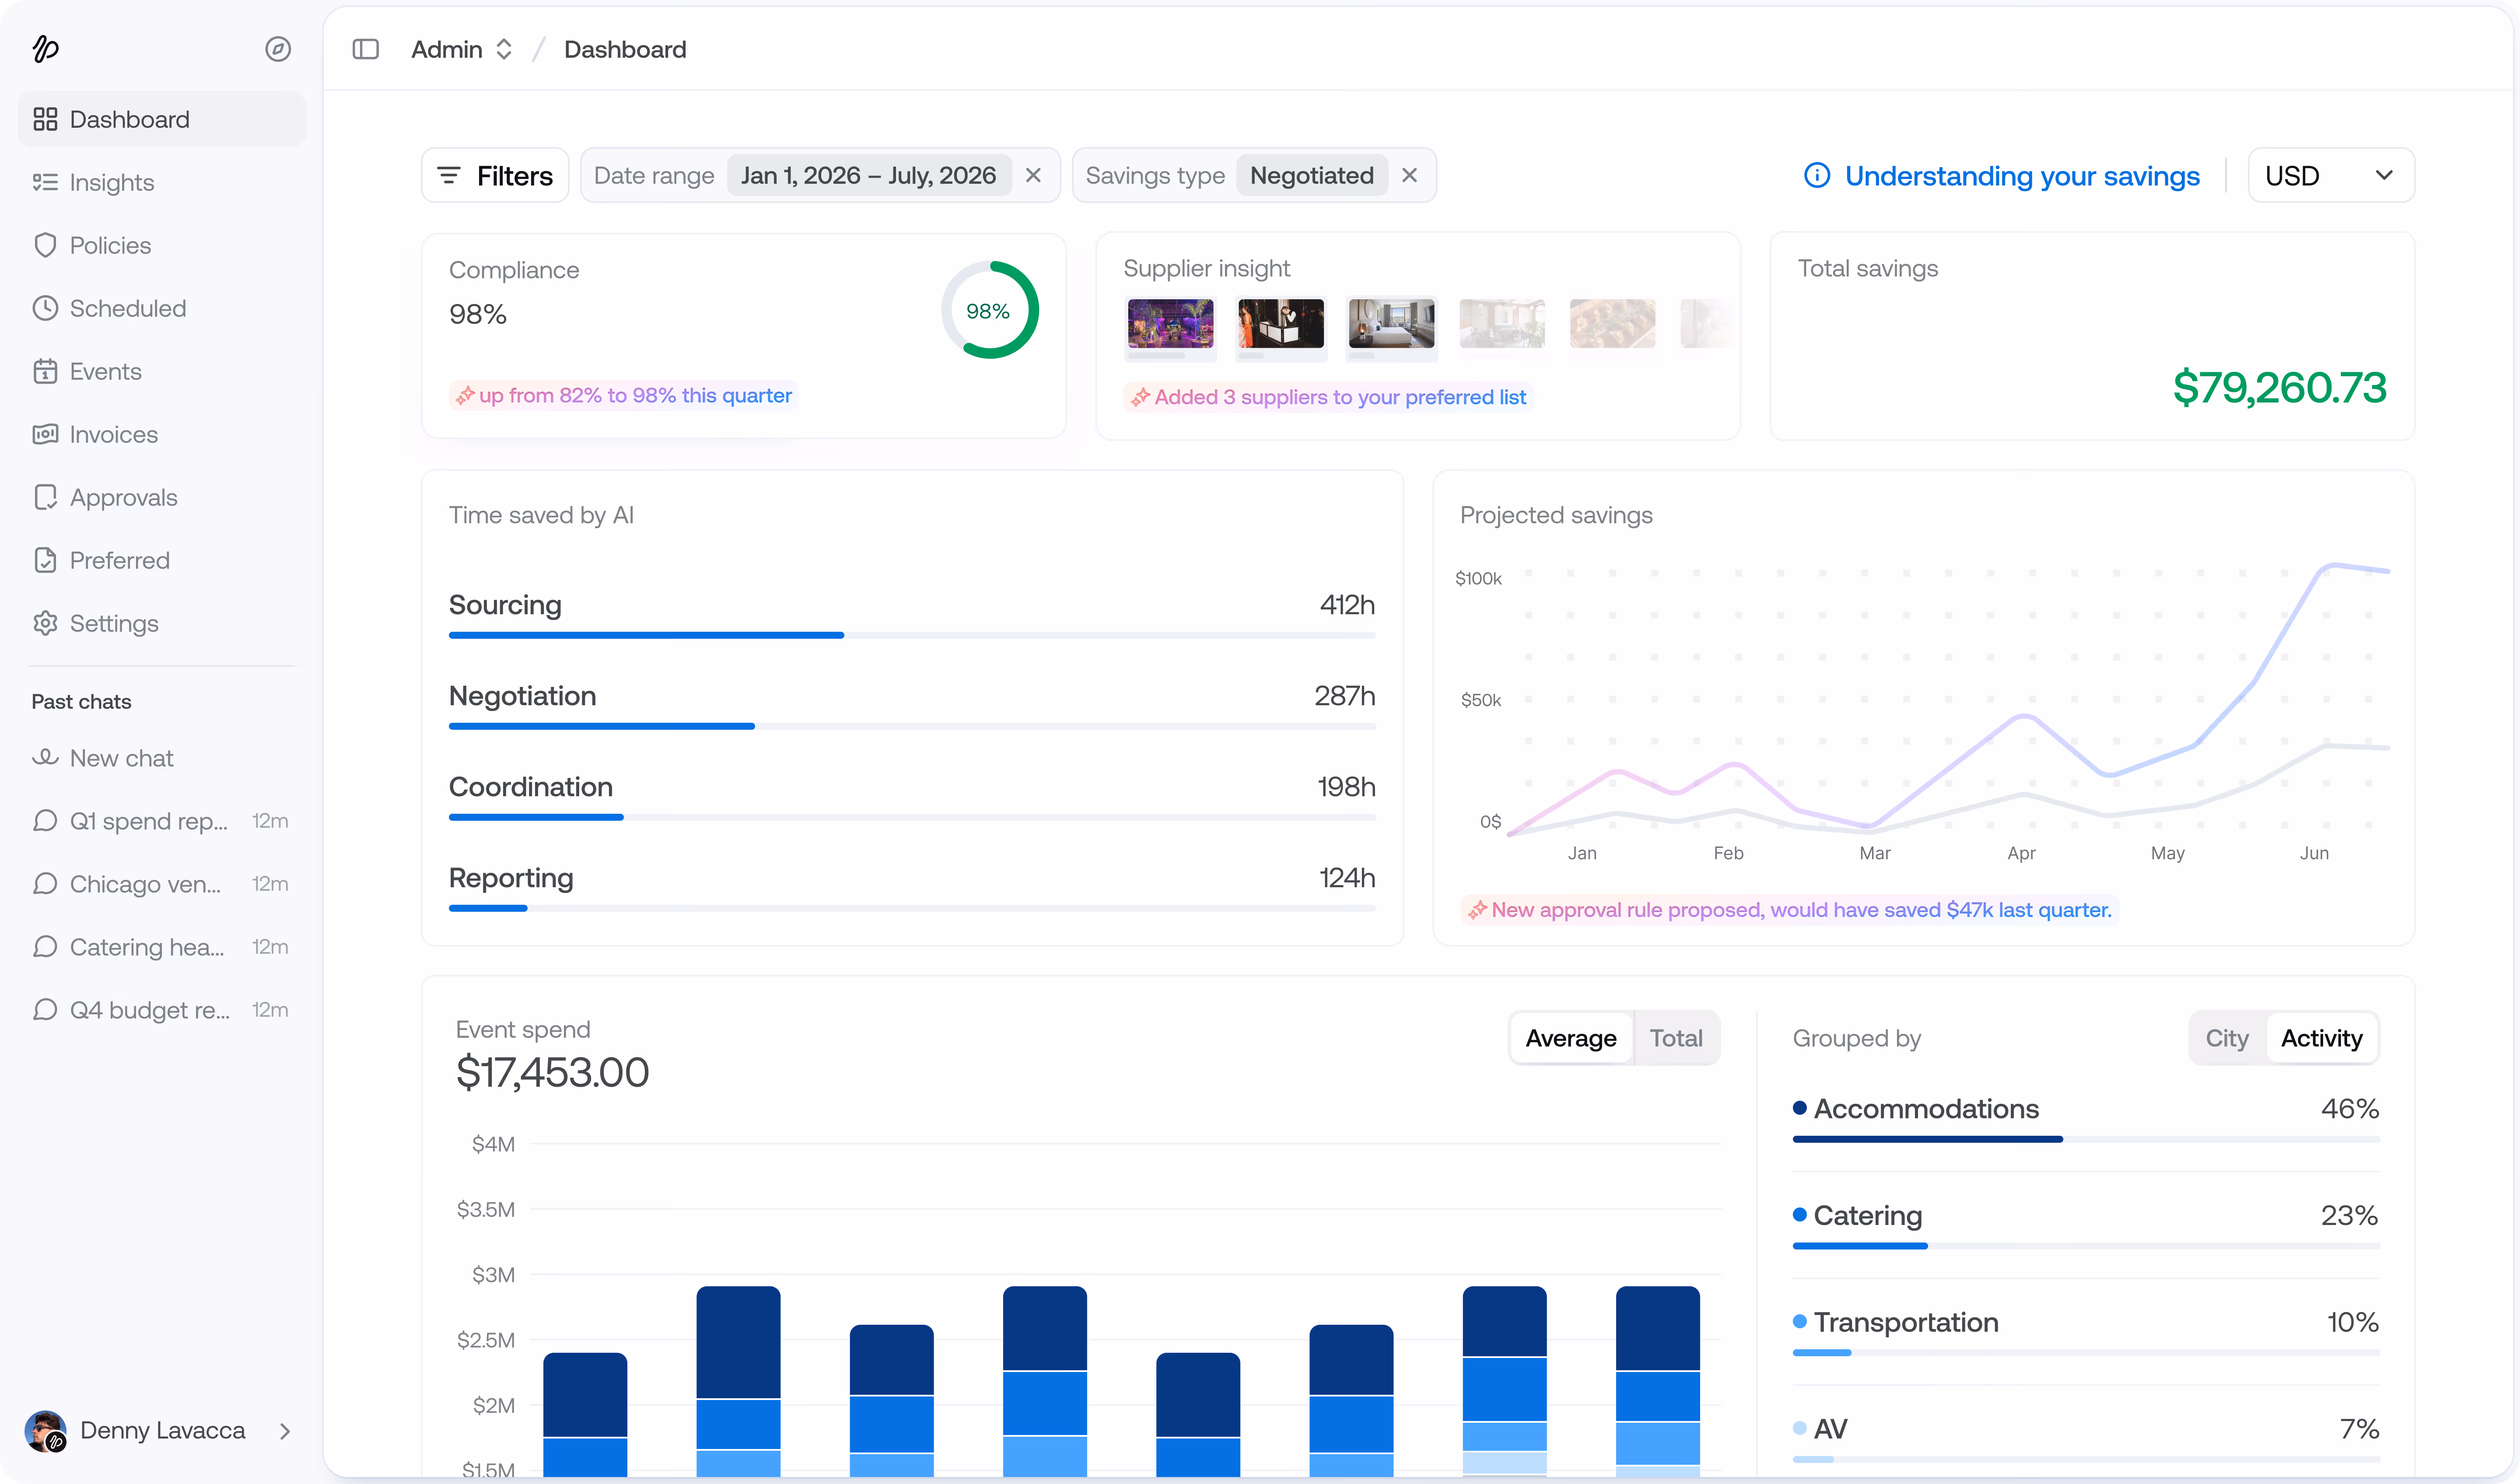The height and width of the screenshot is (1484, 2520).
Task: Click the Q1 spend report chat bubble icon
Action: tap(45, 821)
